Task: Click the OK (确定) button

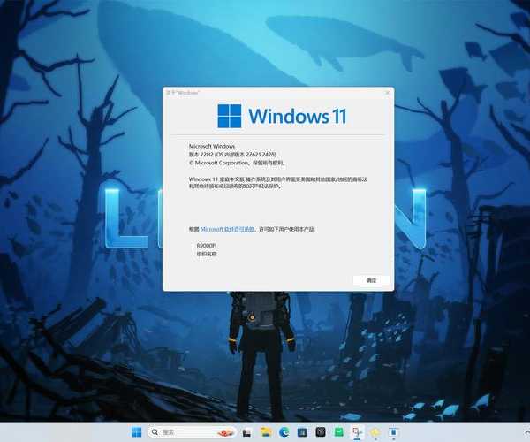Action: [x=371, y=280]
